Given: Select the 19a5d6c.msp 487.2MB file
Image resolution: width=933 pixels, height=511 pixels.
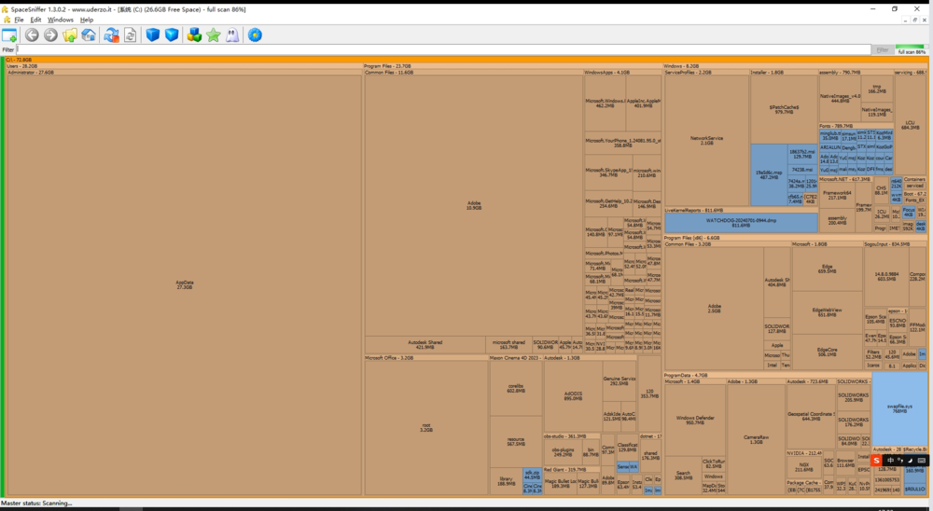Looking at the screenshot, I should 769,175.
